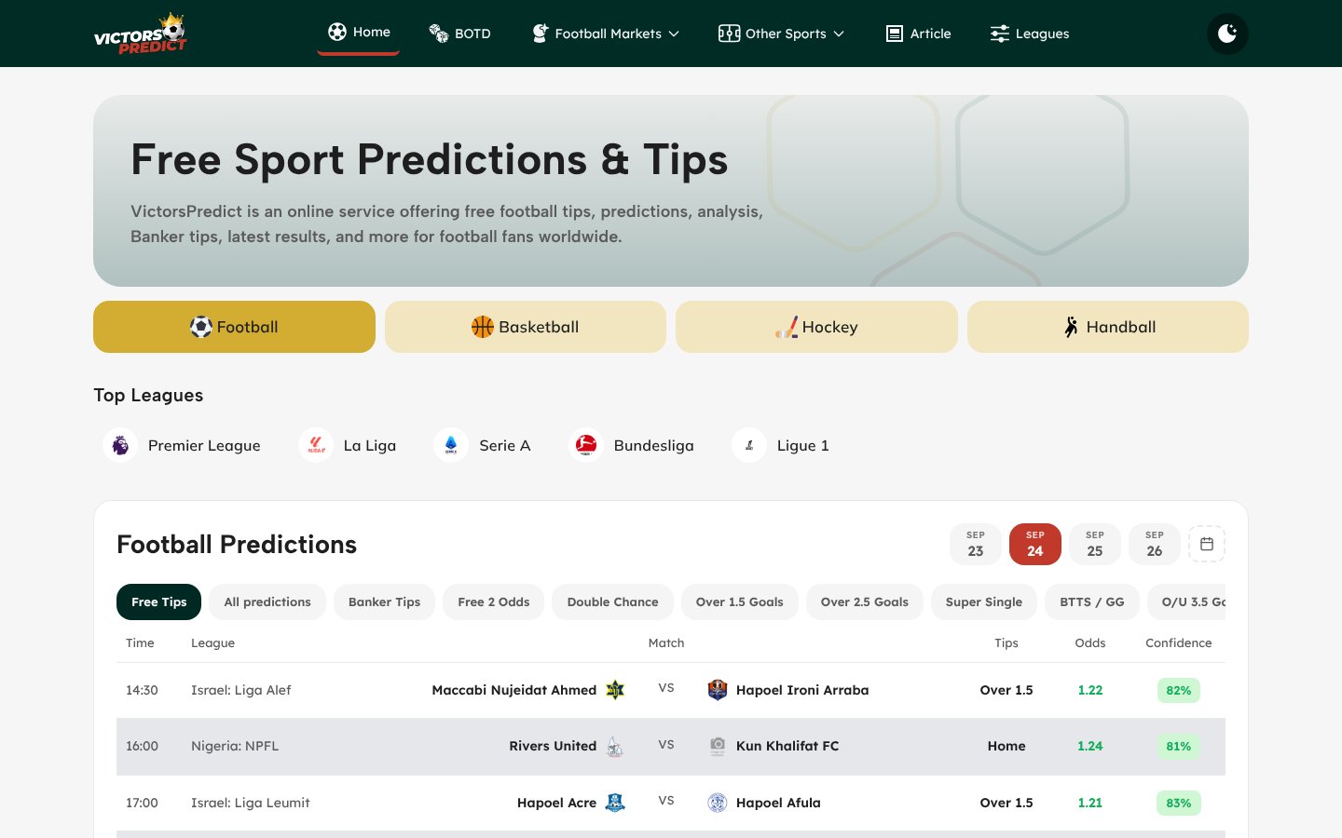
Task: Click the Serie A logo icon
Action: tap(451, 445)
